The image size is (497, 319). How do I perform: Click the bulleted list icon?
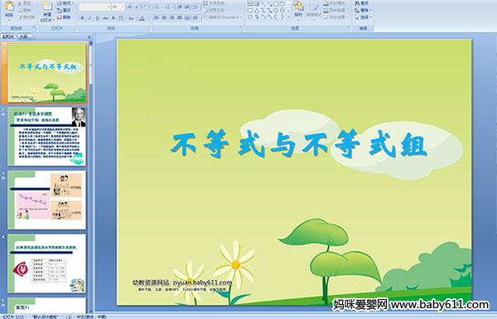point(157,7)
